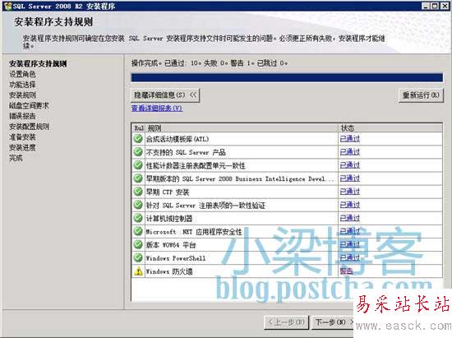The width and height of the screenshot is (452, 338).
Task: Select 功能选择 step in sidebar
Action: [22, 85]
